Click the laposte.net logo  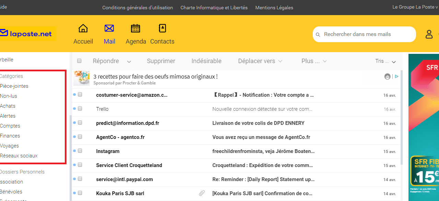(x=27, y=34)
